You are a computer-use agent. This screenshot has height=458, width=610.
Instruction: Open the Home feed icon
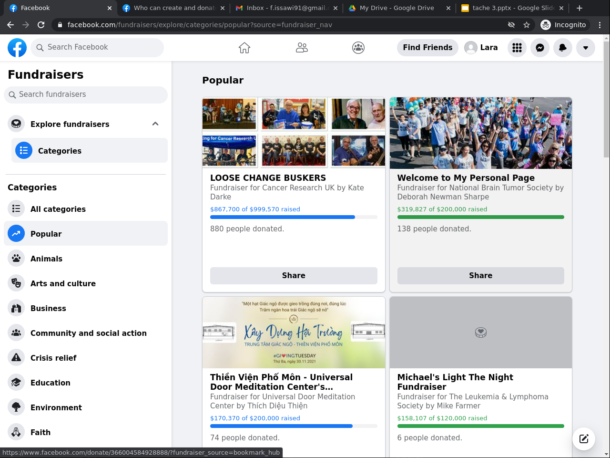pyautogui.click(x=244, y=48)
